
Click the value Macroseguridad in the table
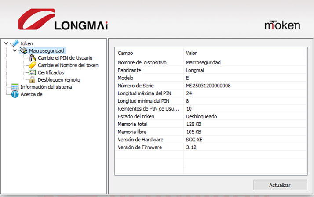203,63
